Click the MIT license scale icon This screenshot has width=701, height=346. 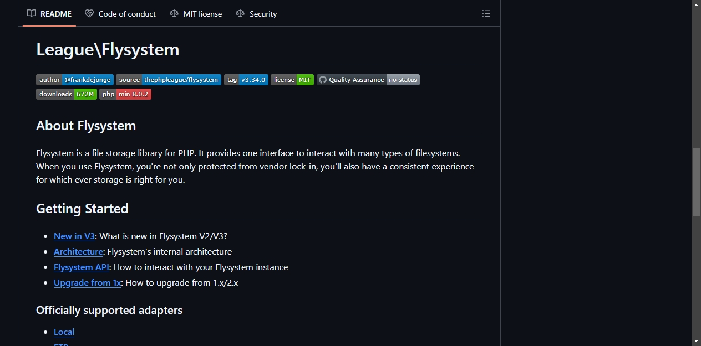tap(174, 14)
